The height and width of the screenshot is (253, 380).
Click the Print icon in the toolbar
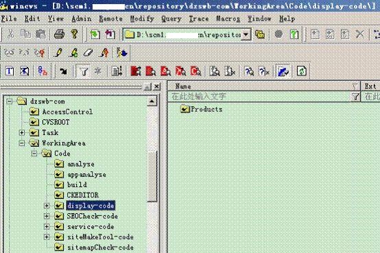(x=60, y=34)
